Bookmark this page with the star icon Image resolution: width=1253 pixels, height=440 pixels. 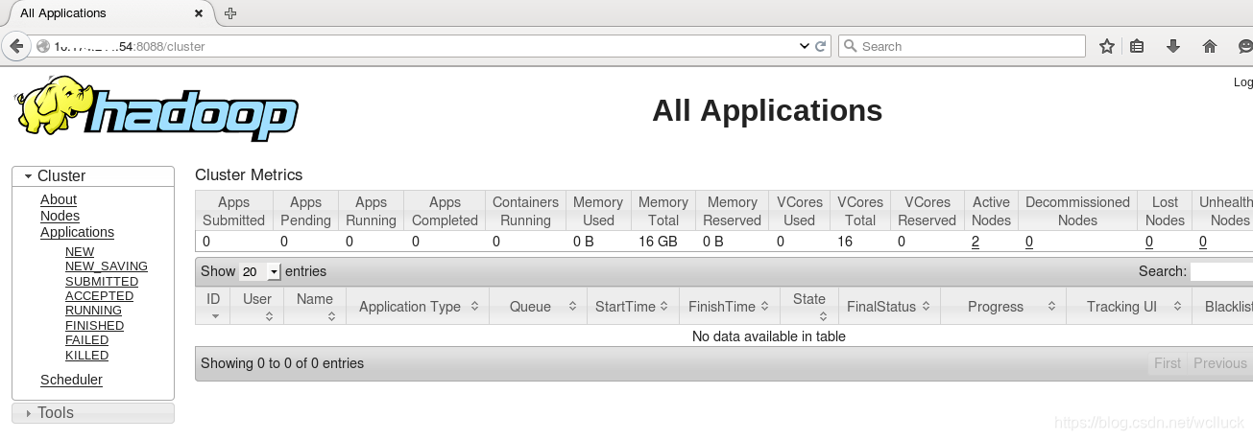(1106, 46)
